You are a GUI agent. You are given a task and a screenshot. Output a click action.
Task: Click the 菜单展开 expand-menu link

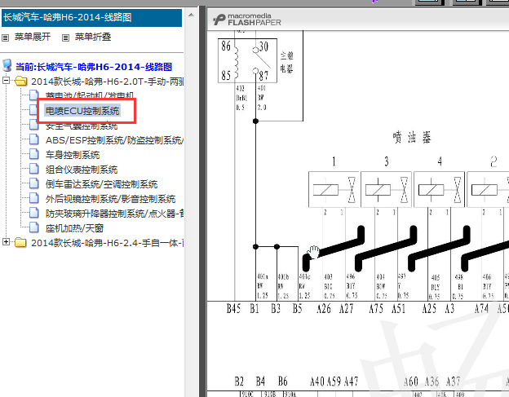click(x=33, y=37)
